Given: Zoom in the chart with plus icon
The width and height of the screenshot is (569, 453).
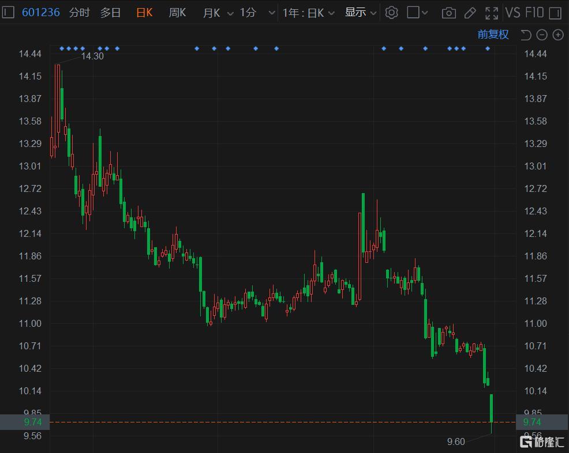Looking at the screenshot, I should click(x=558, y=35).
